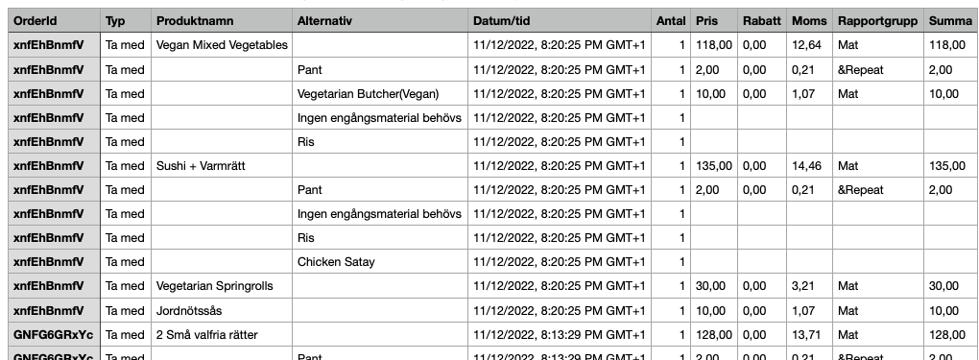The image size is (979, 360).
Task: Click the Vegetarian Springrolls cell
Action: click(x=222, y=286)
